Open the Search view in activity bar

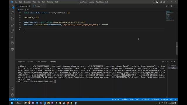click(12, 13)
